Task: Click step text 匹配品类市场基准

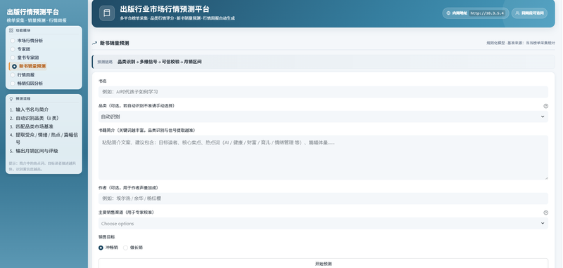Action: pyautogui.click(x=34, y=127)
